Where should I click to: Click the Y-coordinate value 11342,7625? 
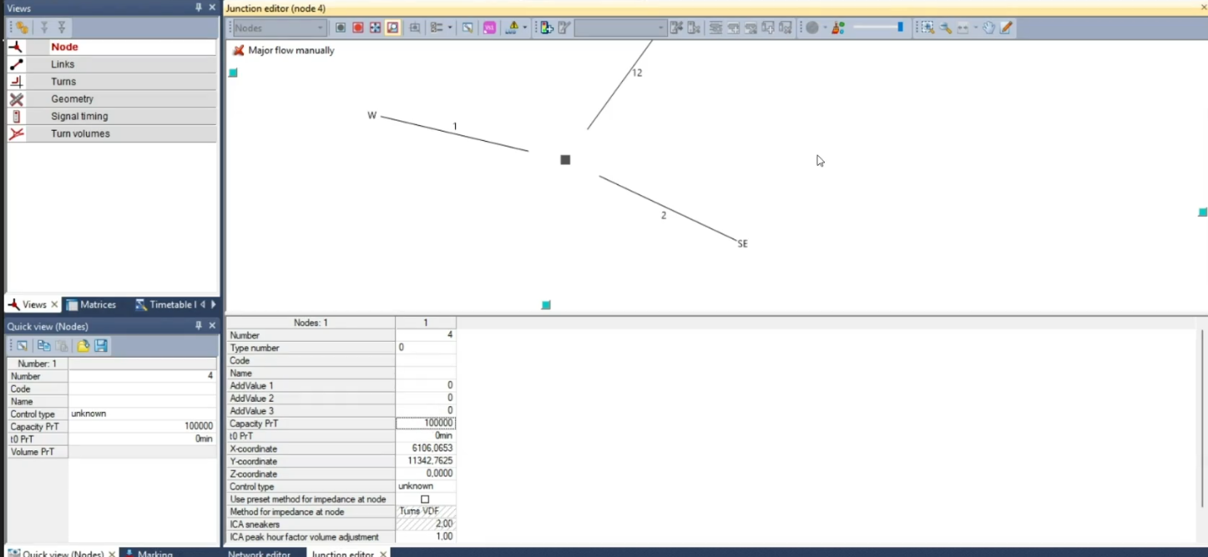point(426,461)
